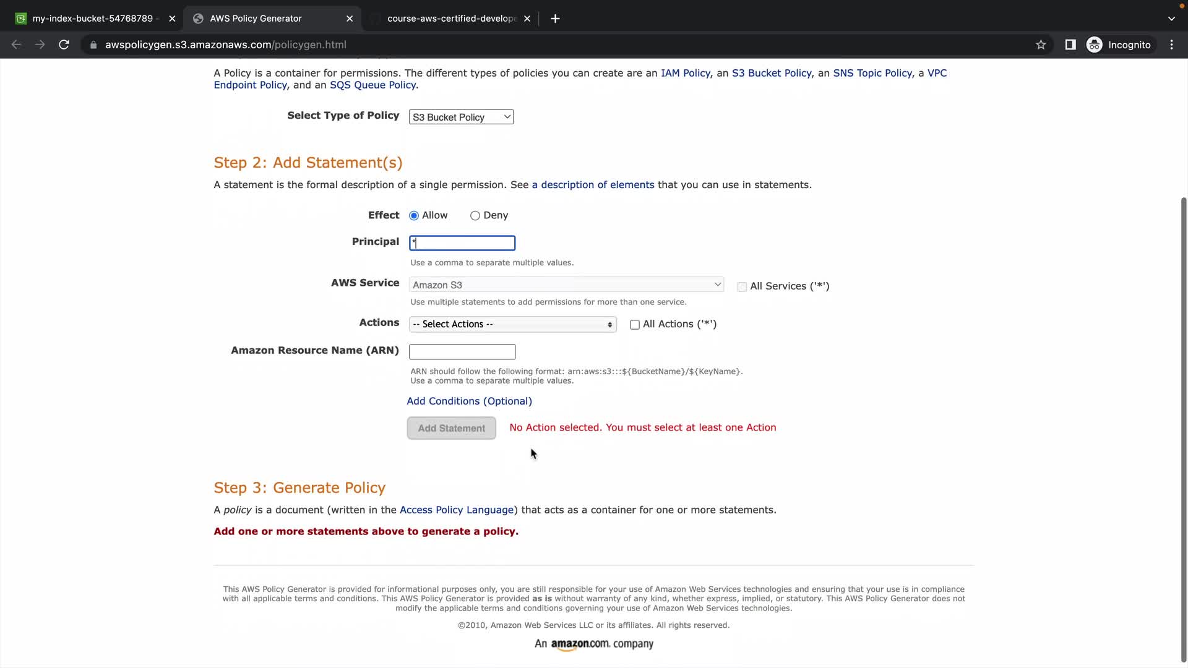1188x668 pixels.
Task: Select the Allow effect radio button
Action: [414, 216]
